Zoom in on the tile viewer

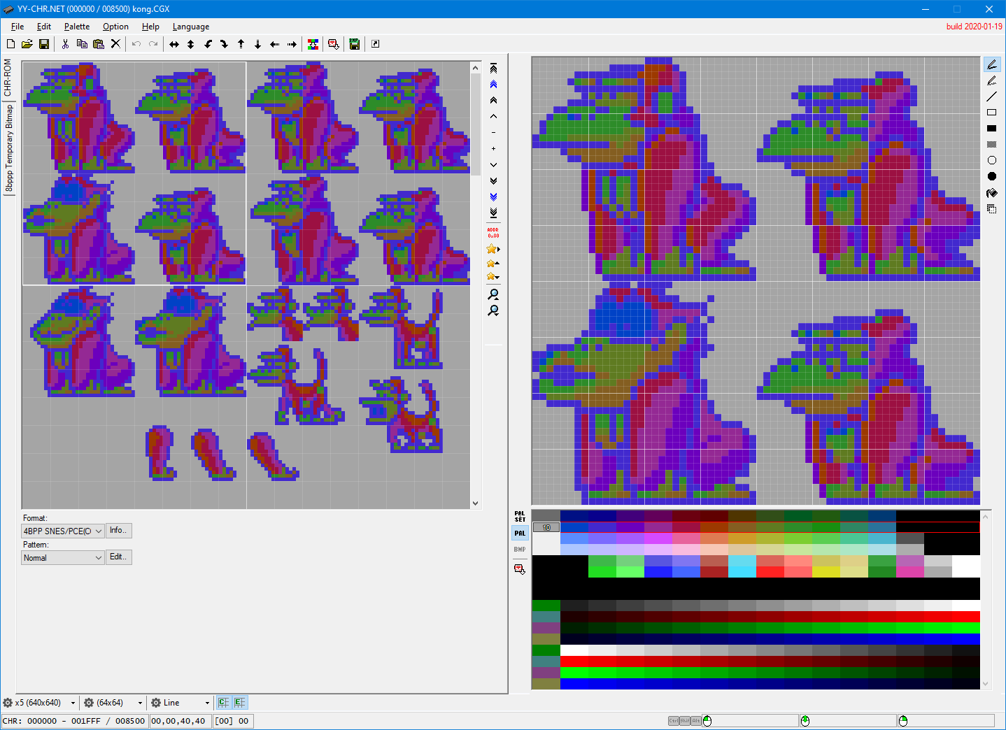[493, 294]
